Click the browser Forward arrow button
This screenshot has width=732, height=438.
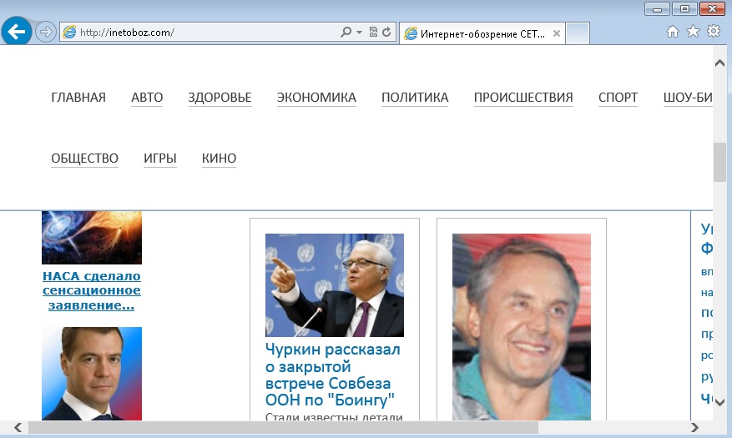[45, 33]
